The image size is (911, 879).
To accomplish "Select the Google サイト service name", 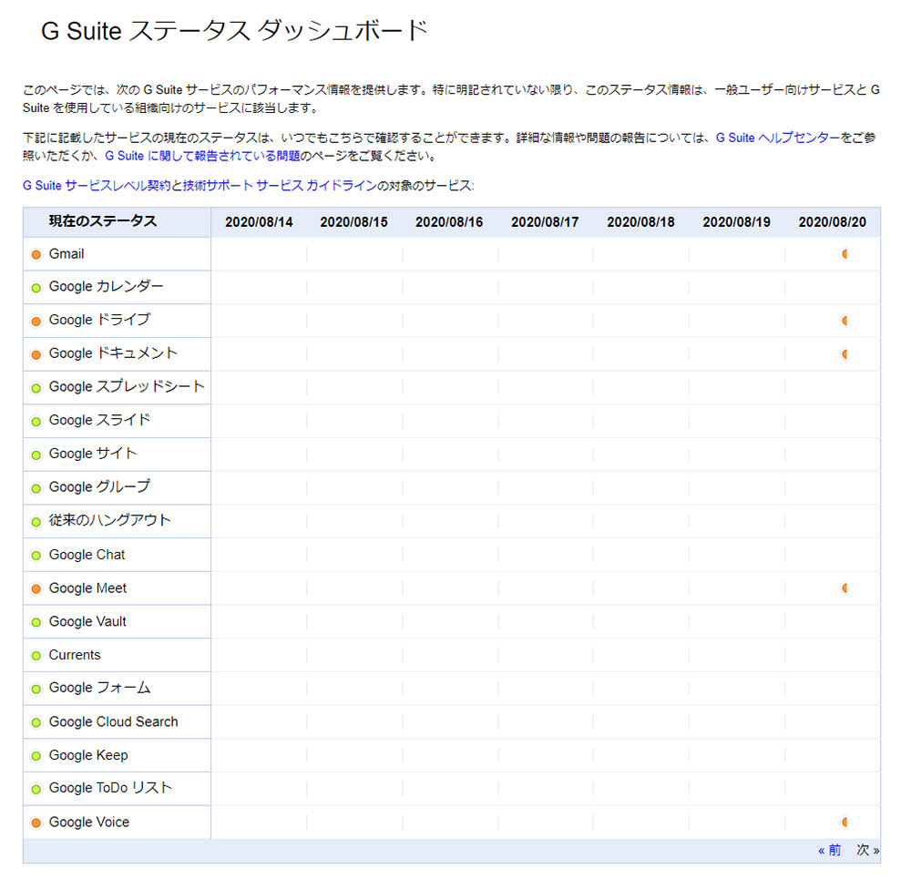I will click(93, 453).
